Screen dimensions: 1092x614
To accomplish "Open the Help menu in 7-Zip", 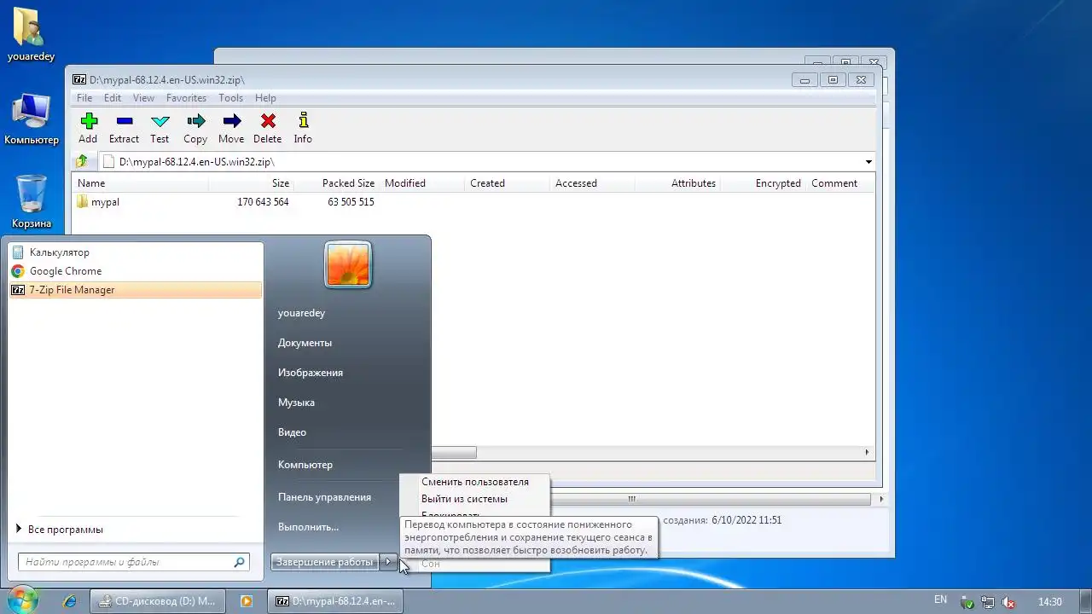I will [265, 98].
